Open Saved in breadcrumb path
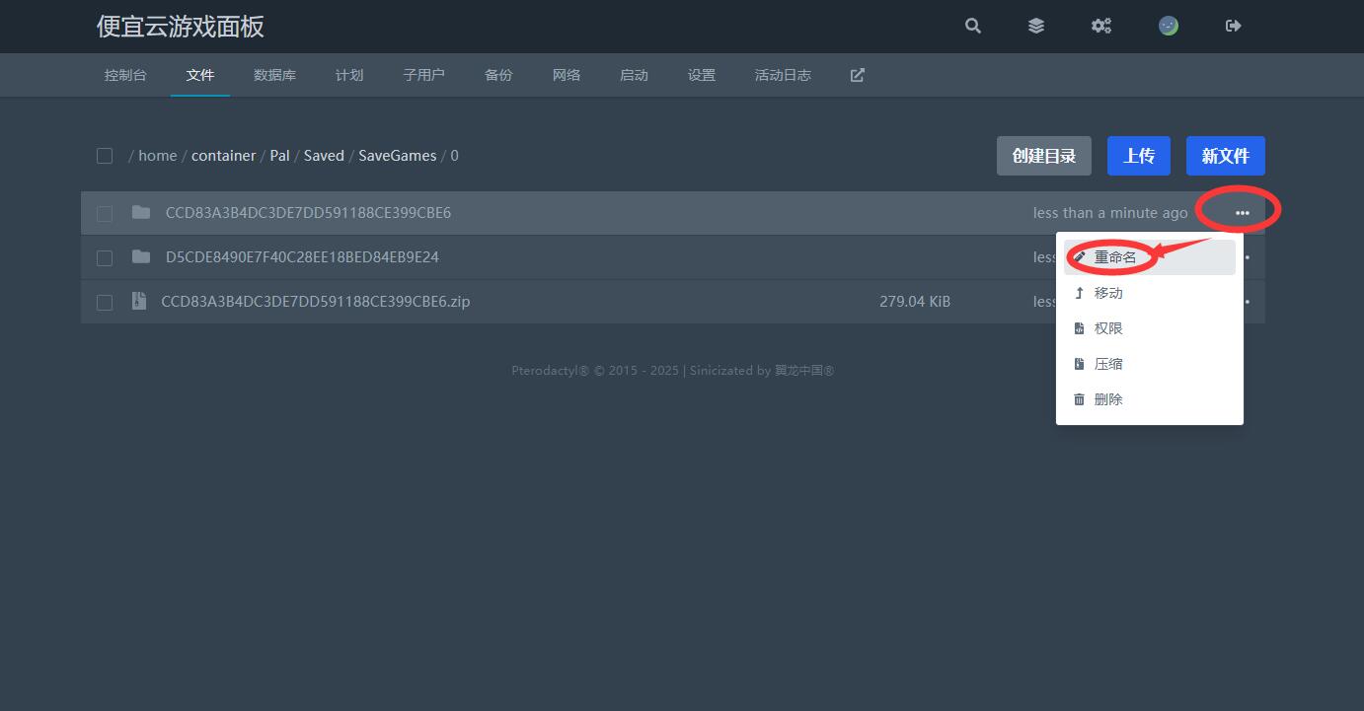This screenshot has width=1364, height=711. point(324,156)
